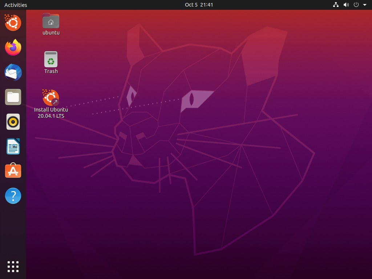
Task: Click the network status icon
Action: [335, 5]
